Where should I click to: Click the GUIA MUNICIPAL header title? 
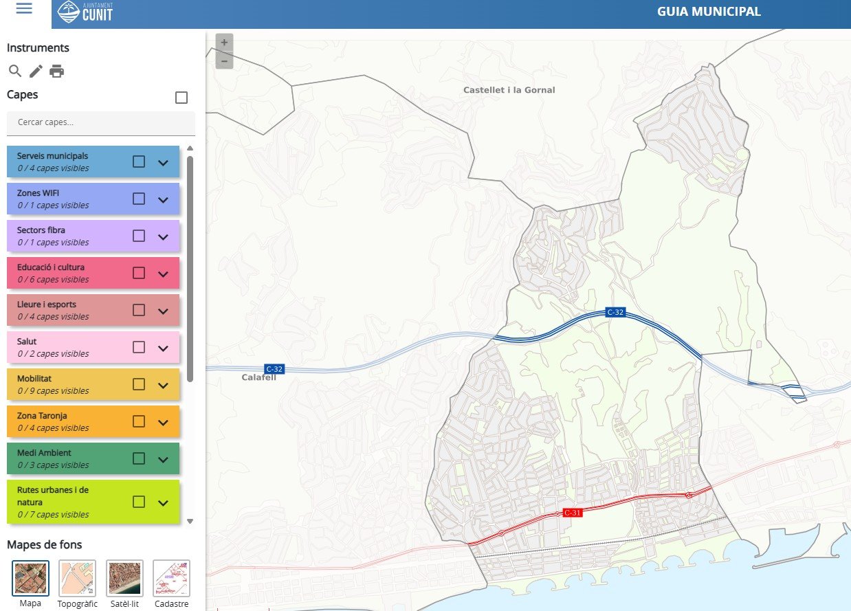(x=709, y=12)
